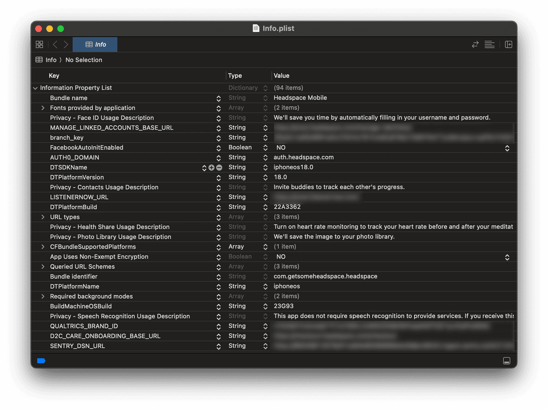Collapse the Information Property List row

tap(35, 88)
